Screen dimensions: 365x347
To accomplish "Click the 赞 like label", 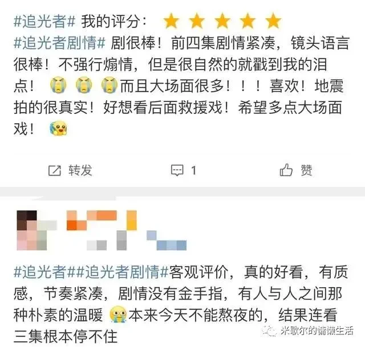I will pyautogui.click(x=306, y=170).
